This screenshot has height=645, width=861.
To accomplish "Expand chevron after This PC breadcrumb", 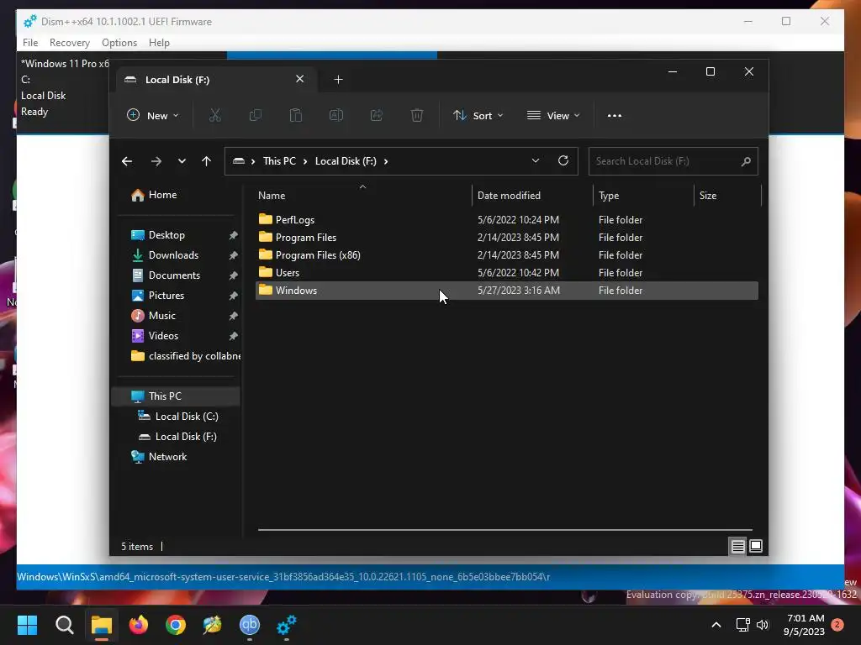I will coord(306,161).
